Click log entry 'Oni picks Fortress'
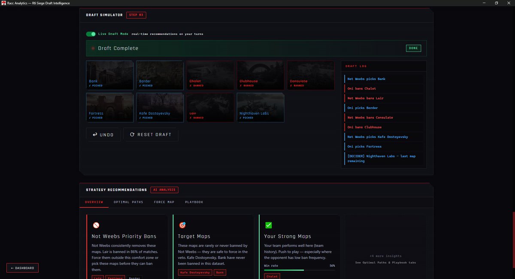The width and height of the screenshot is (515, 279). pyautogui.click(x=384, y=146)
